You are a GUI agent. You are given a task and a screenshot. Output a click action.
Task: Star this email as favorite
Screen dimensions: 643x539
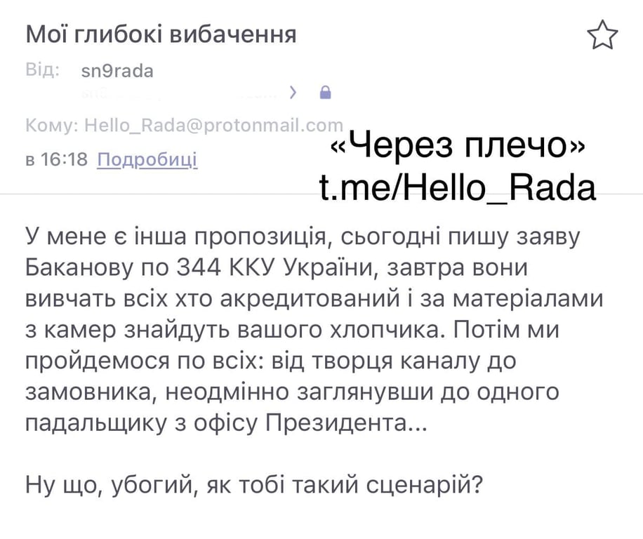tap(602, 35)
